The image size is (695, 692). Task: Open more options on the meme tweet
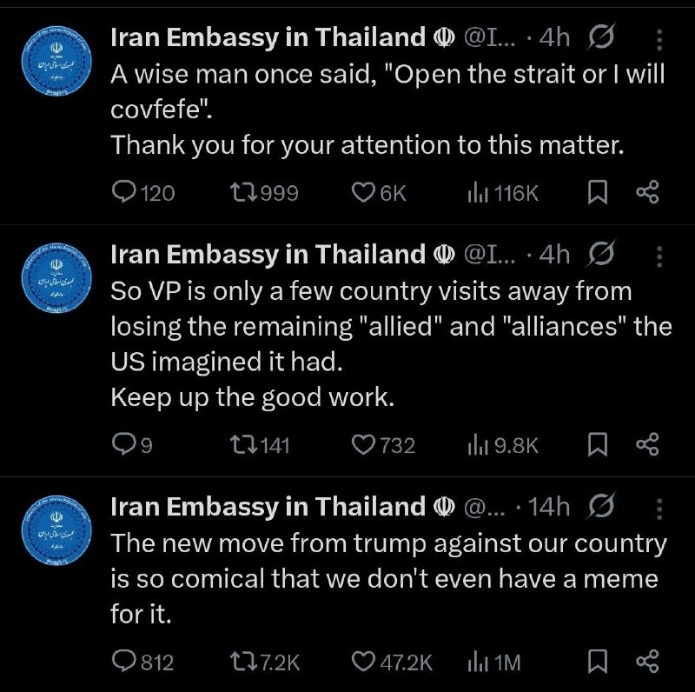pos(659,507)
